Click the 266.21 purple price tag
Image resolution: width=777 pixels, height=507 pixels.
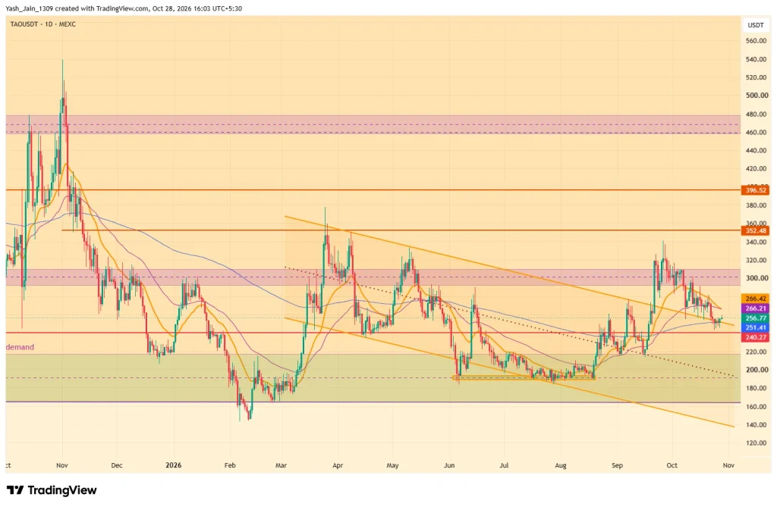[756, 308]
